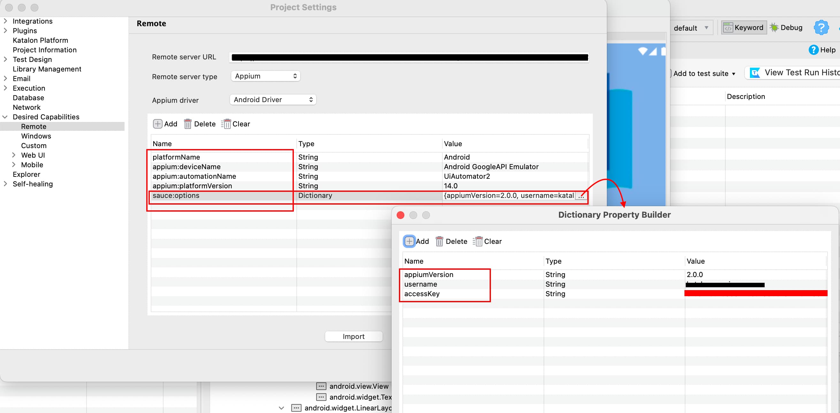
Task: Select Windows under Desired Capabilities
Action: tap(36, 136)
